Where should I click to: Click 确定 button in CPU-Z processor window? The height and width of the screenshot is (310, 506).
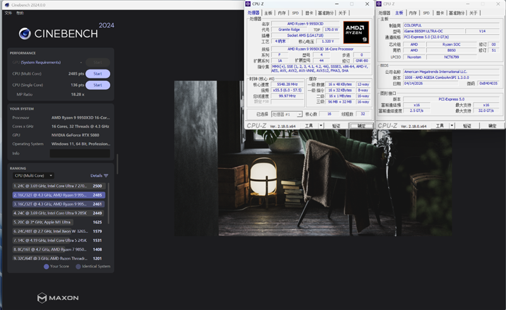(x=361, y=126)
